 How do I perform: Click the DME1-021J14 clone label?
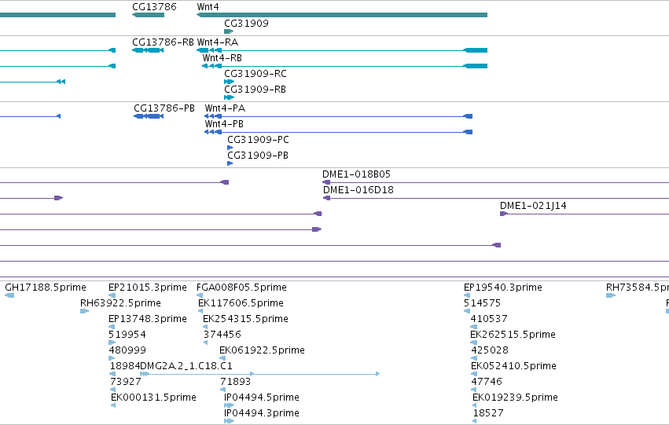pyautogui.click(x=533, y=206)
